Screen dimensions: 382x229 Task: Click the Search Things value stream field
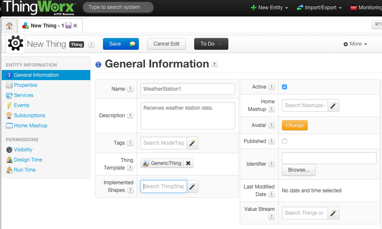pos(305,213)
